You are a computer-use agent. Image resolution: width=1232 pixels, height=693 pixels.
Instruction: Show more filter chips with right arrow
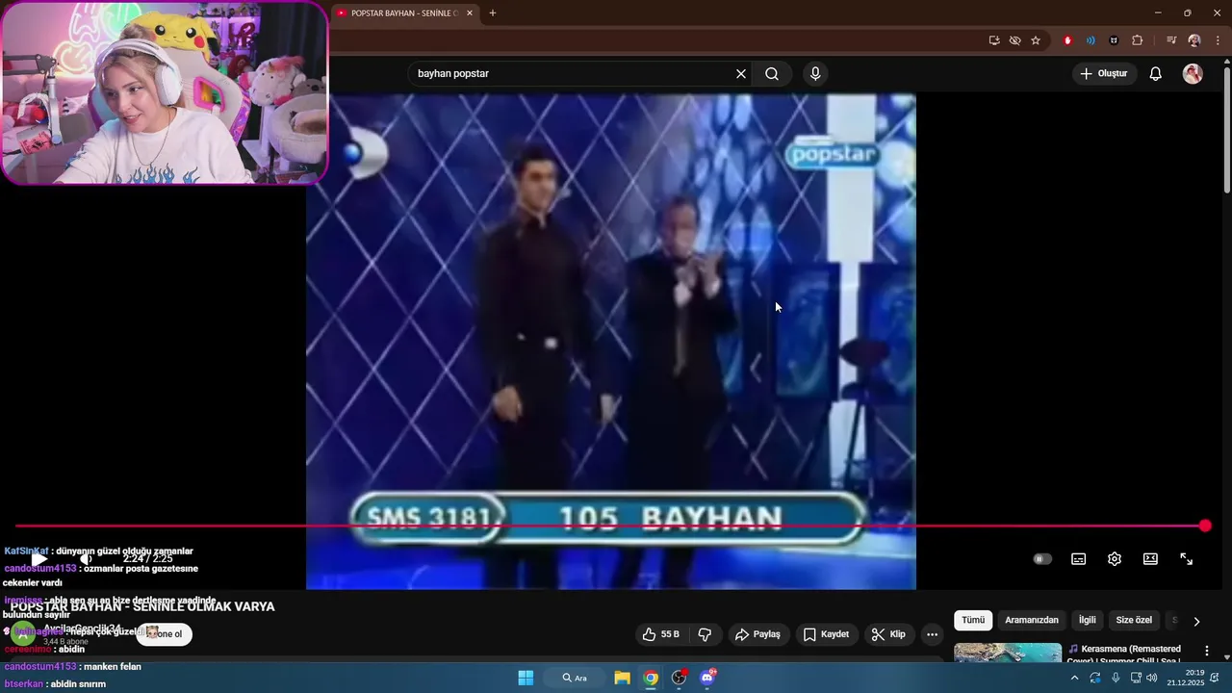point(1196,622)
